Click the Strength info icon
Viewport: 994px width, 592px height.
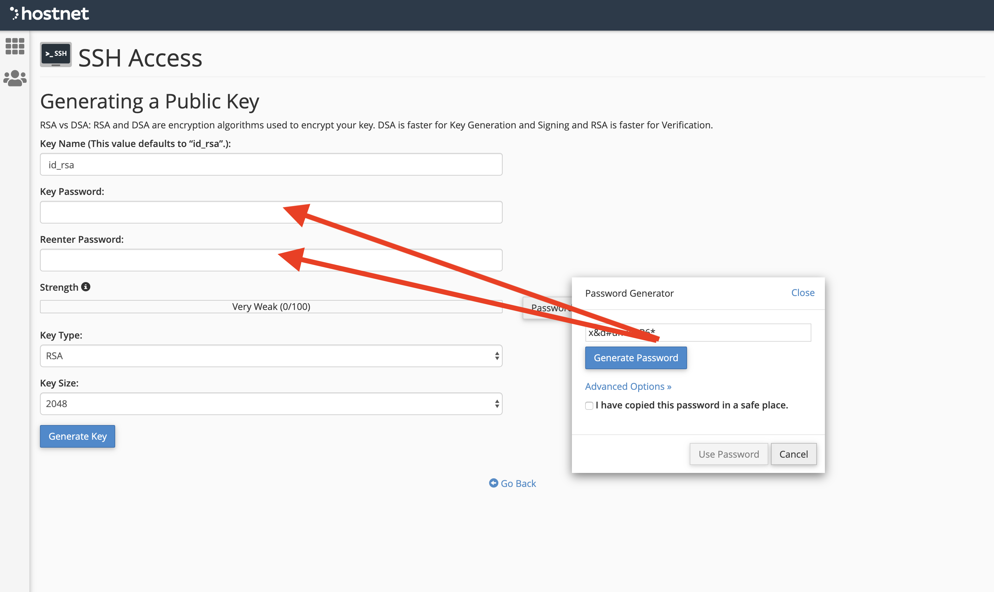pyautogui.click(x=86, y=287)
